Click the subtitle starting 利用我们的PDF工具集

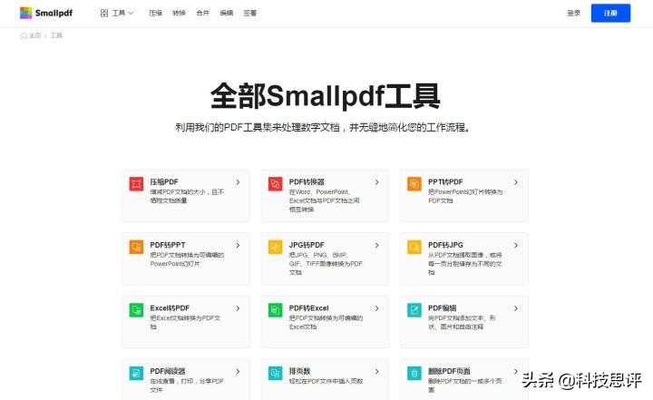323,128
